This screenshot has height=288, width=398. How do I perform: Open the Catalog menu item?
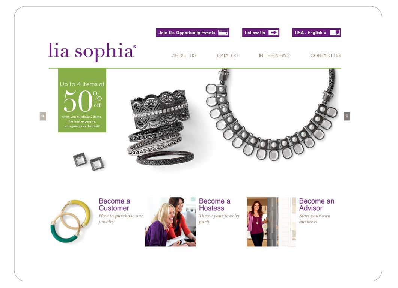pos(228,55)
